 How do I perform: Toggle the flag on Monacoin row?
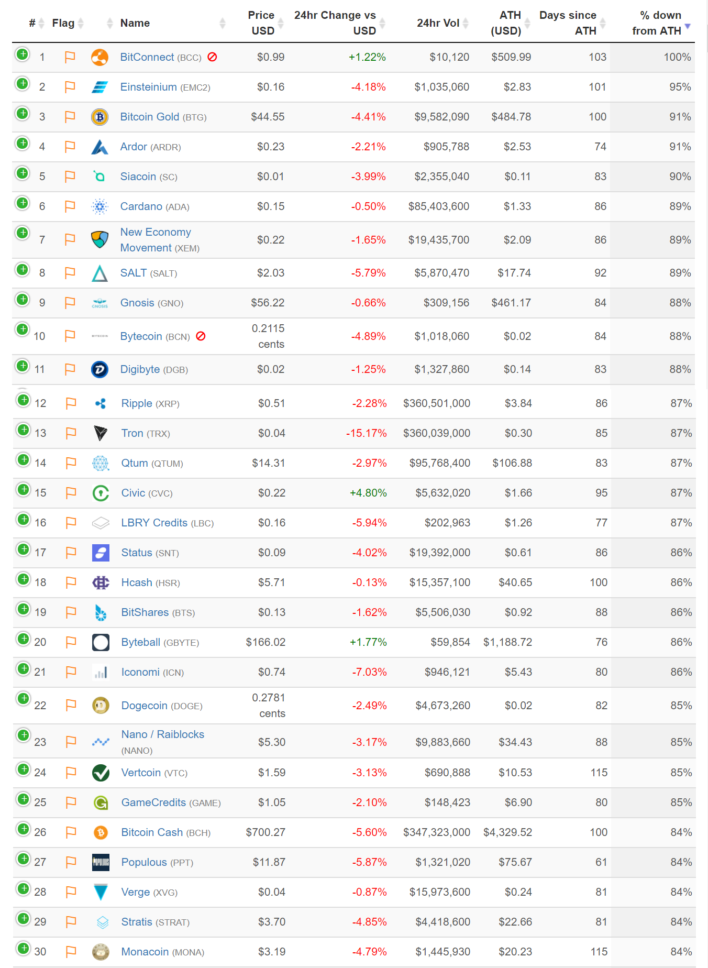71,952
